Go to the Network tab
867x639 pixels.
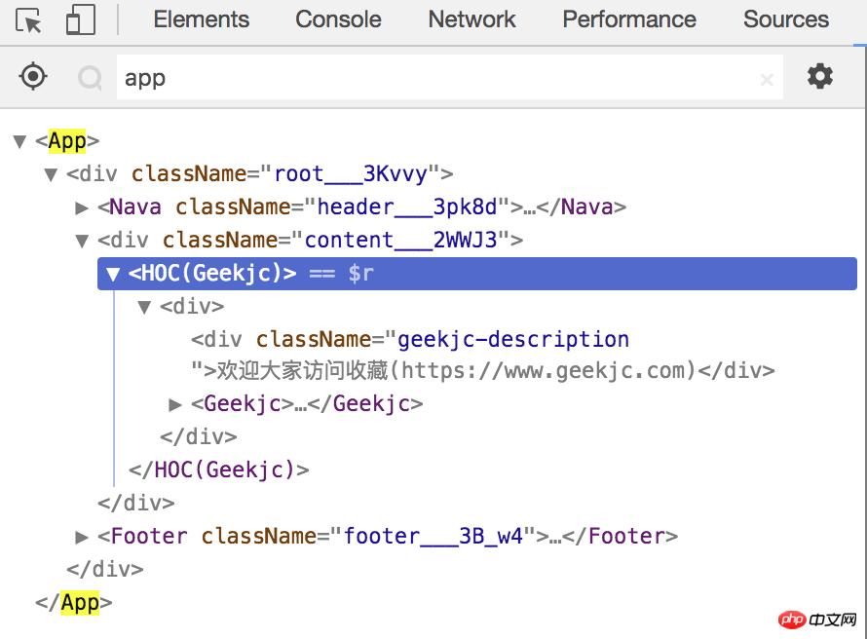coord(471,19)
